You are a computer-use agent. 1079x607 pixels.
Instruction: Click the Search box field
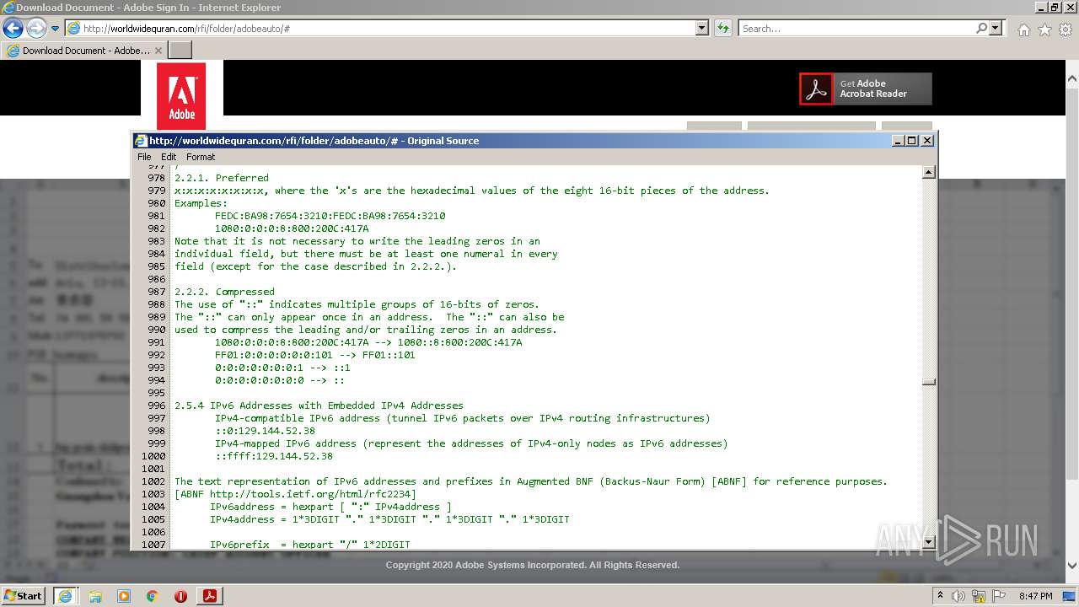[x=856, y=28]
